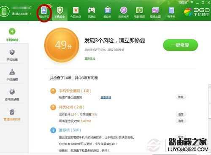Click 推荐项（5项）heading
Image resolution: width=211 pixels, height=155 pixels.
pyautogui.click(x=70, y=130)
